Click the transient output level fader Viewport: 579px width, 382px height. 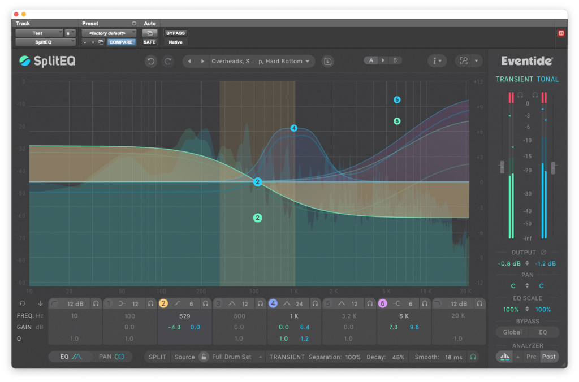[502, 167]
